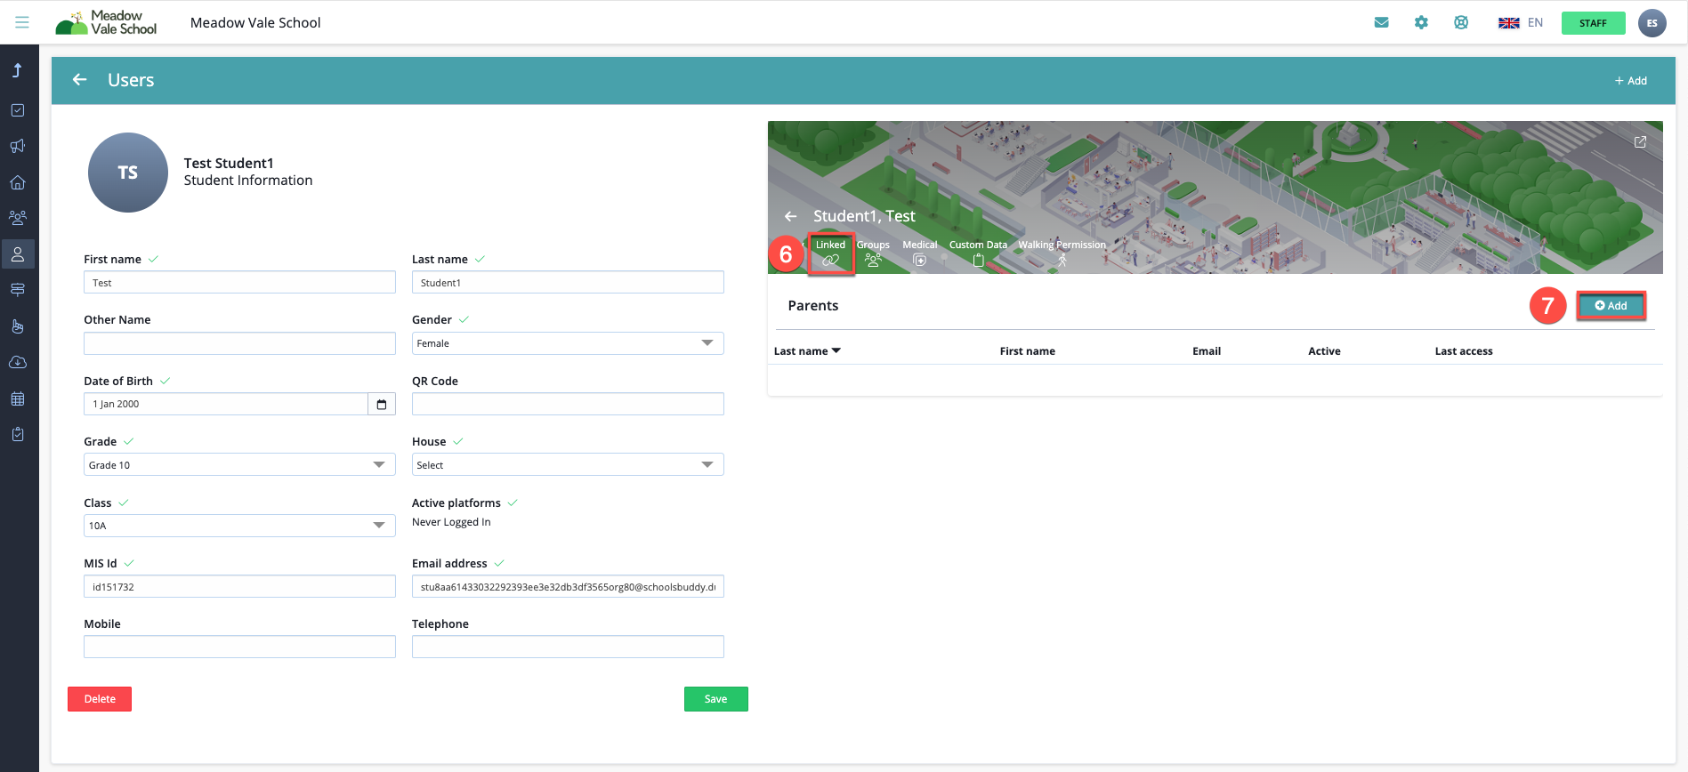The width and height of the screenshot is (1688, 772).
Task: Click the help lifebuoy icon
Action: pos(1461,22)
